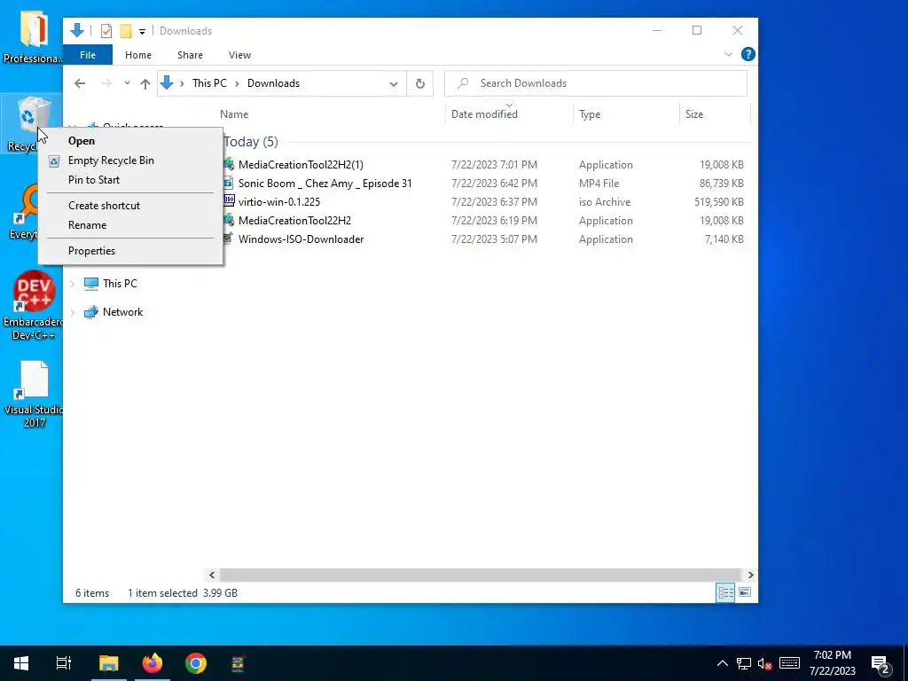This screenshot has width=908, height=681.
Task: Click File Explorer taskbar icon
Action: click(108, 663)
